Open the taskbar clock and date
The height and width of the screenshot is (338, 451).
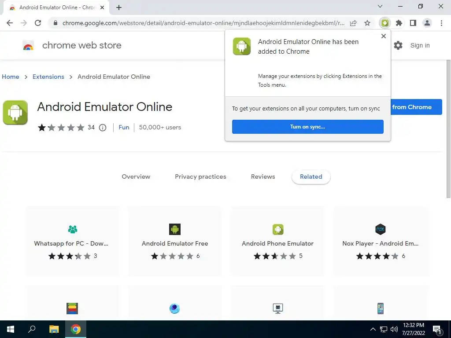coord(413,329)
